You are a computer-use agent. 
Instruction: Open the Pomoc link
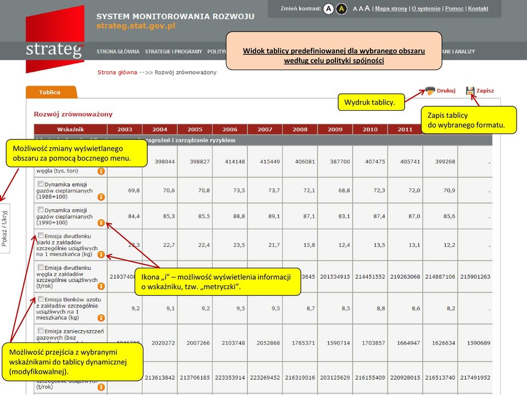[454, 8]
